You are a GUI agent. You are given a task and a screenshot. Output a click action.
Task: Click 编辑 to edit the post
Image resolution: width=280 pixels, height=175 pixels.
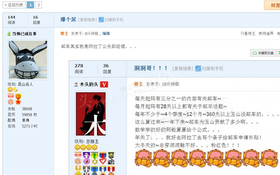(x=106, y=33)
